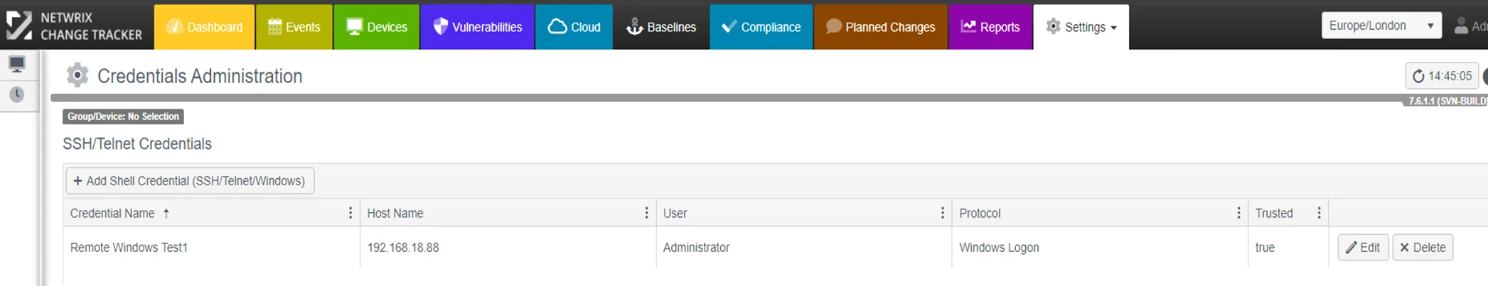Open the Compliance tab
This screenshot has width=1488, height=286.
(x=761, y=27)
